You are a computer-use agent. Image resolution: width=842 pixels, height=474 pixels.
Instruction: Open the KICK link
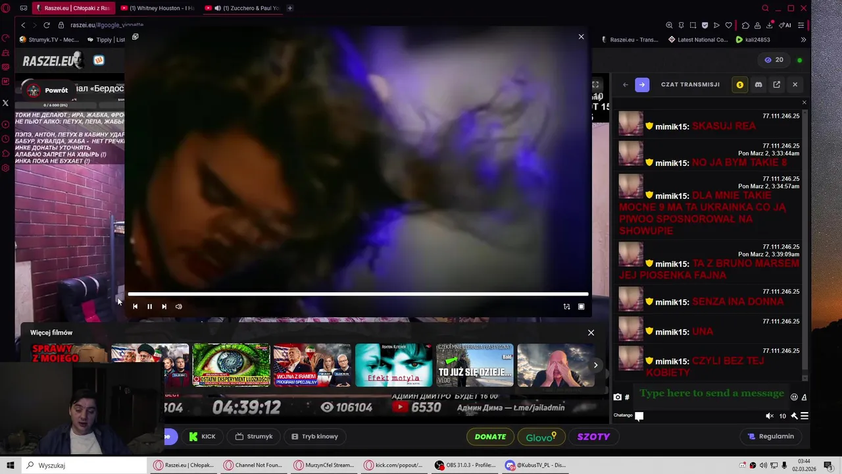click(203, 436)
